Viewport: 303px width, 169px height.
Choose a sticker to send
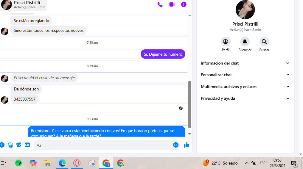tap(19, 145)
